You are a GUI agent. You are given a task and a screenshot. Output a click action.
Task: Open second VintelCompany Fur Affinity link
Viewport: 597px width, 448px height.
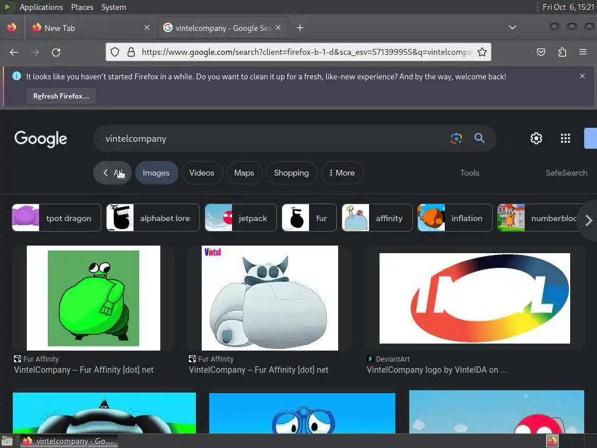click(x=258, y=370)
